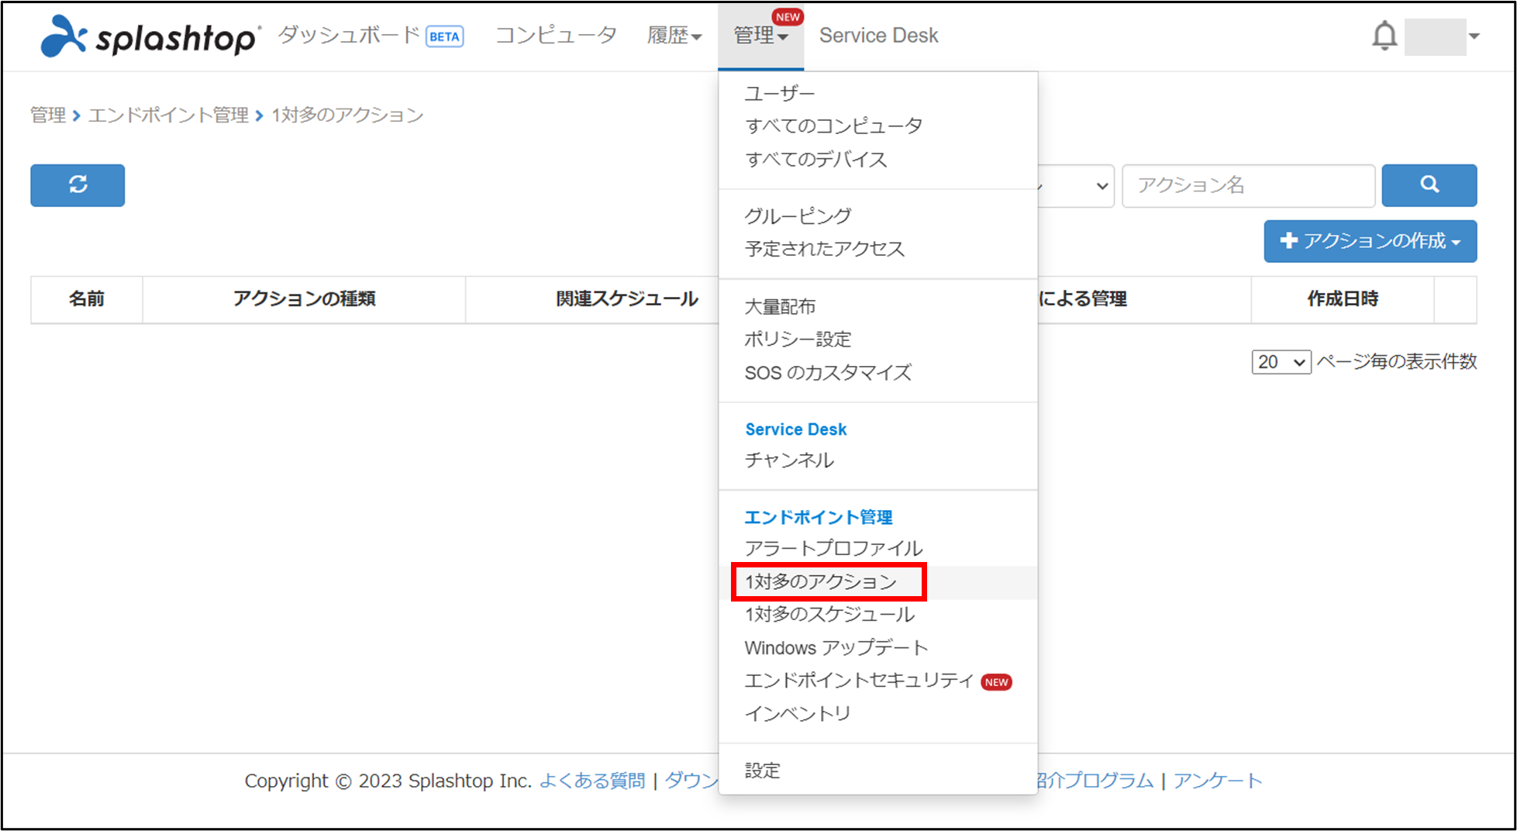Collapse the 管理 dropdown menu

(760, 36)
